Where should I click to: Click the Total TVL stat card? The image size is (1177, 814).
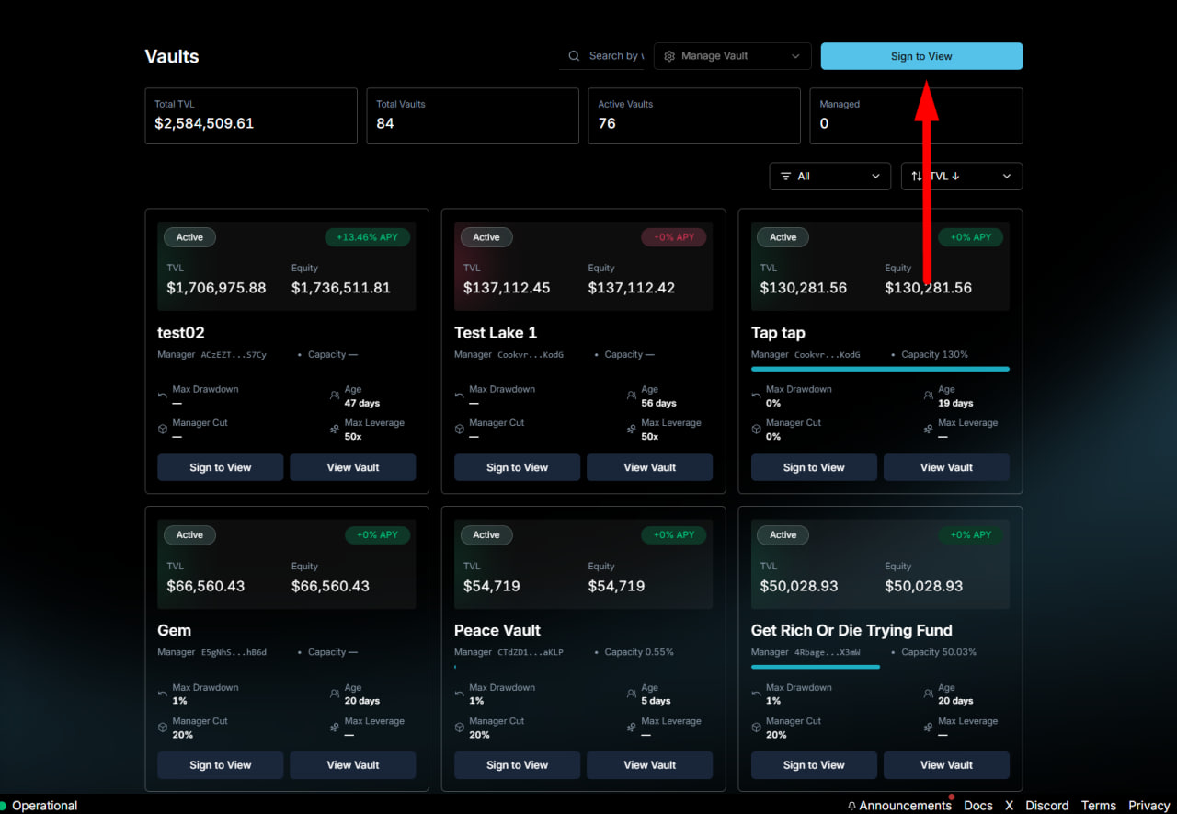pos(251,116)
